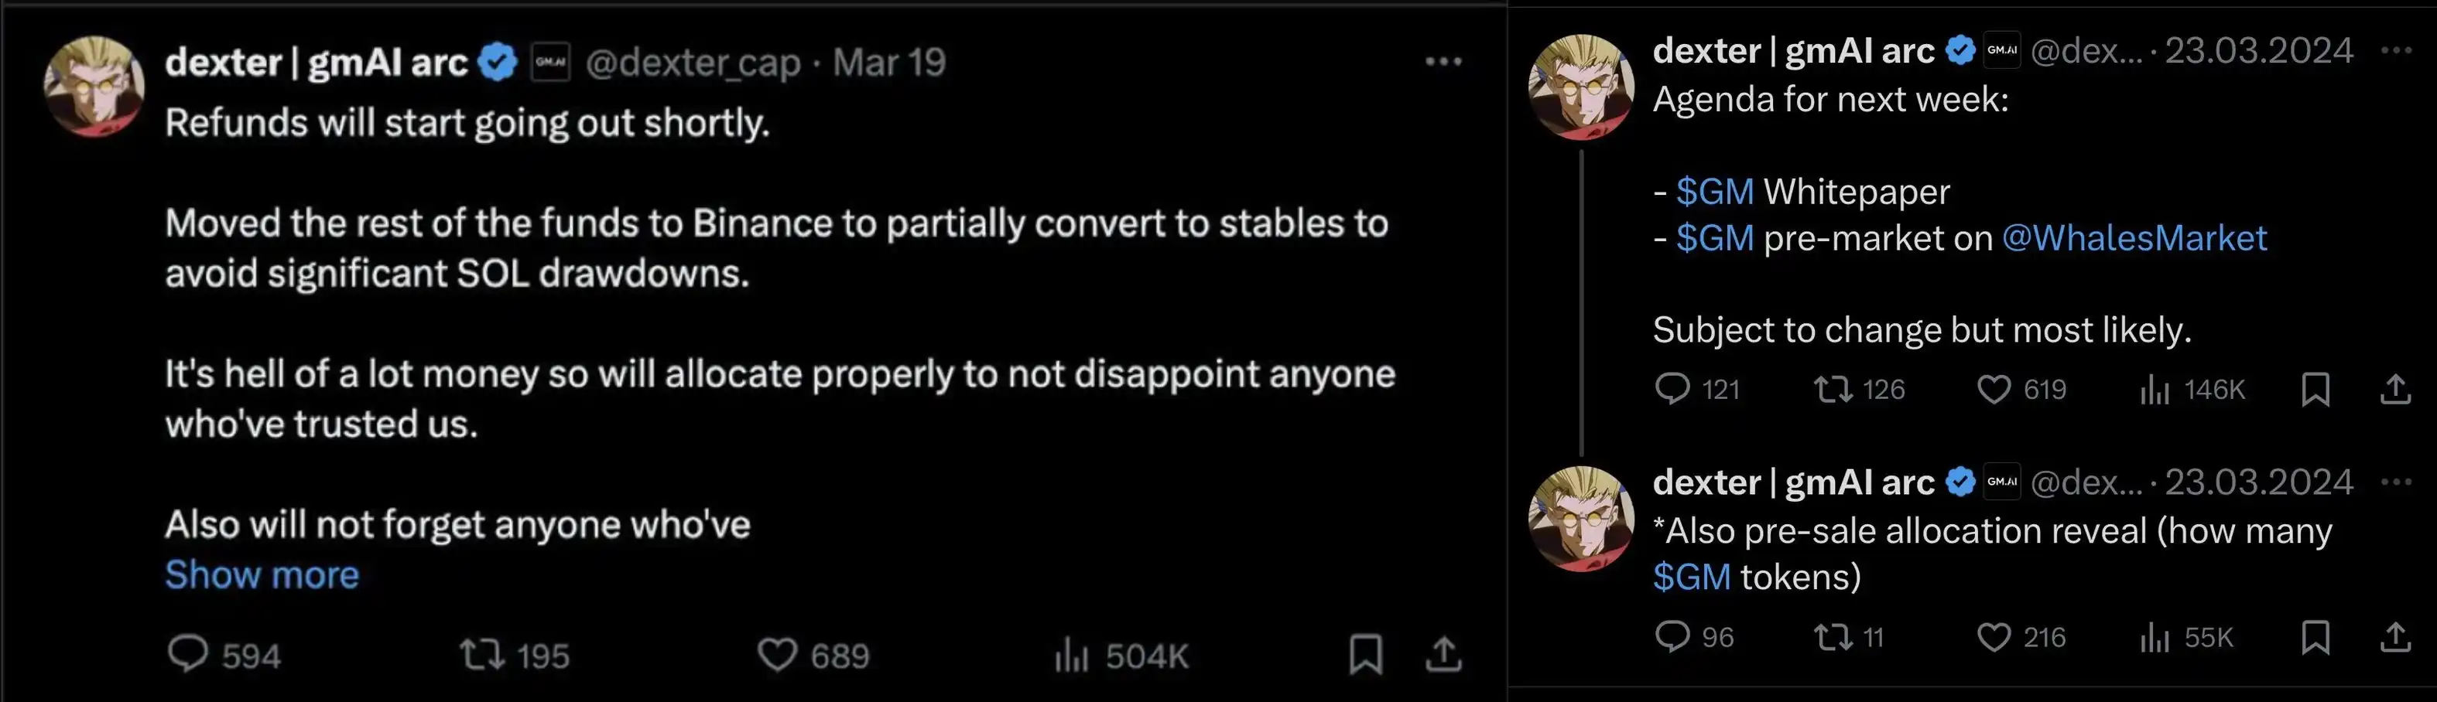
Task: Like the 'Agenda for next week' tweet
Action: 1994,389
